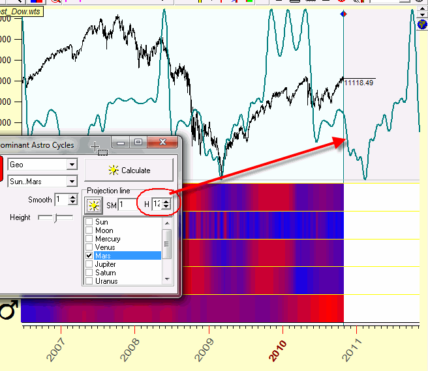Click the Mars symbol beside the color band
This screenshot has width=428, height=371.
(9, 311)
